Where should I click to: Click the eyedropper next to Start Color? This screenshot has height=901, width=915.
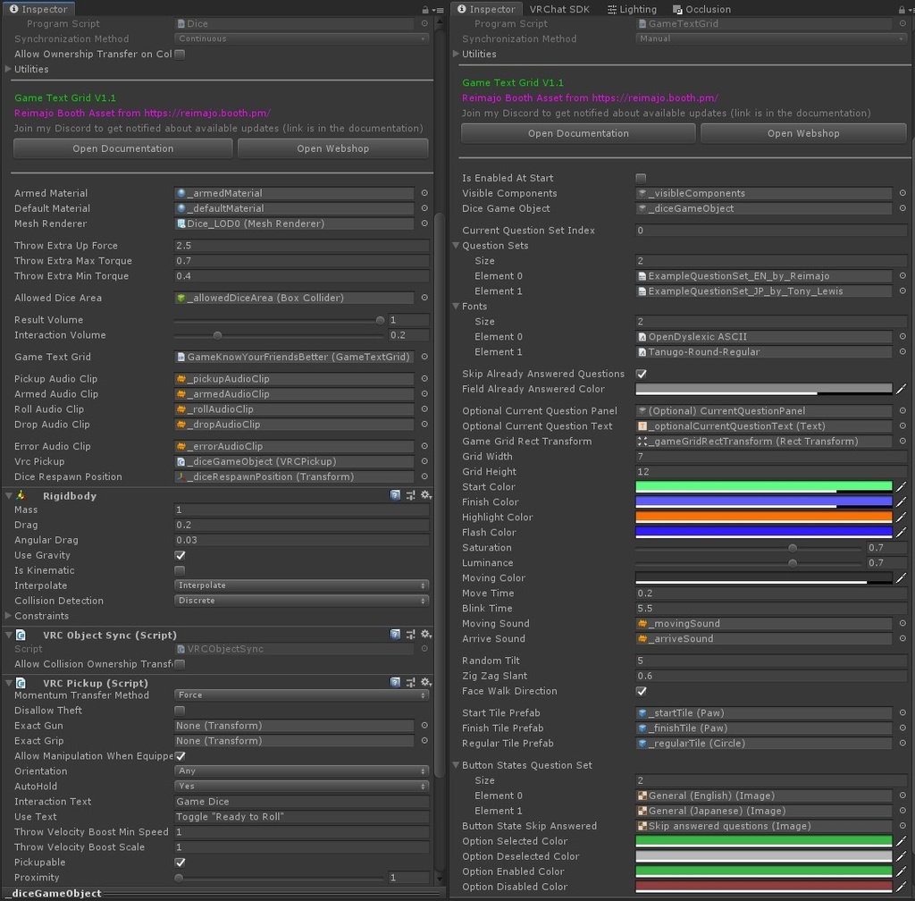point(901,486)
